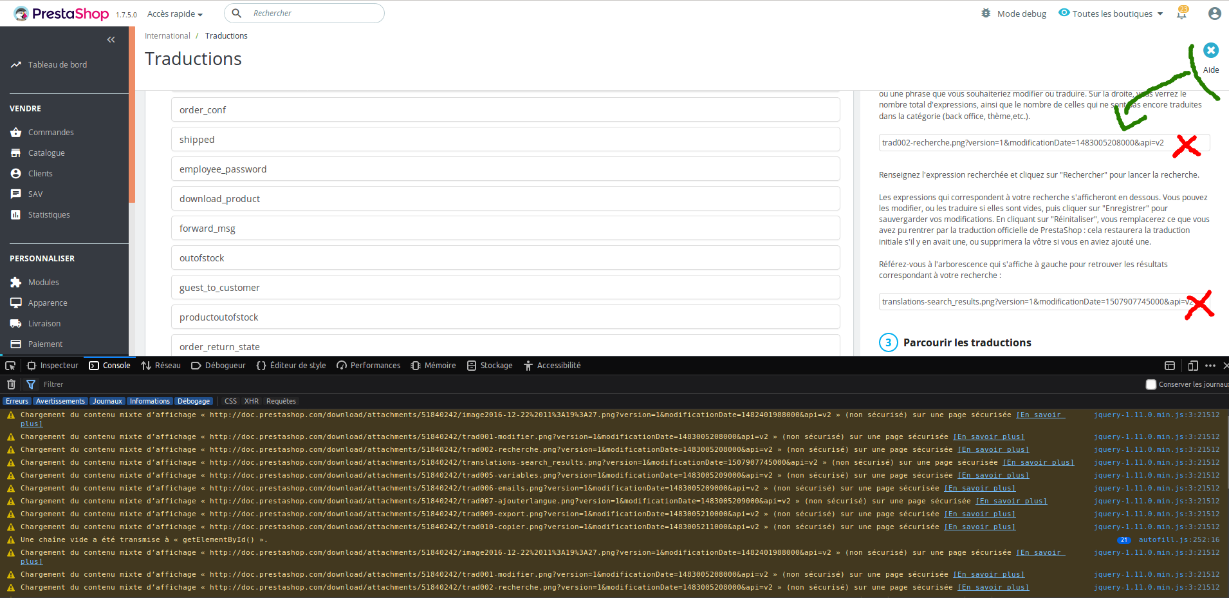Expand guest_to_customer translation row
This screenshot has height=598, width=1229.
coord(506,288)
